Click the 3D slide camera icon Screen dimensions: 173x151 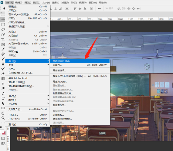click(x=134, y=8)
